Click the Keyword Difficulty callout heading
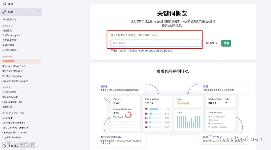 (111, 137)
